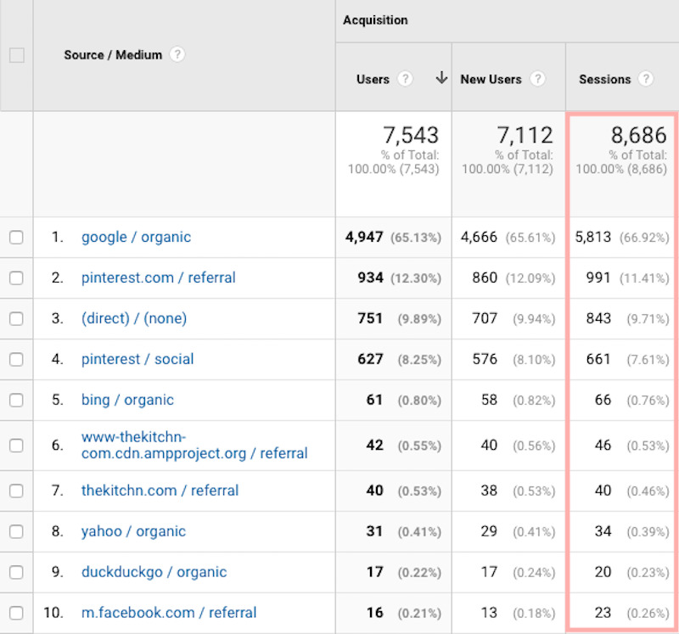
Task: Open the Users column help icon
Action: pyautogui.click(x=405, y=79)
